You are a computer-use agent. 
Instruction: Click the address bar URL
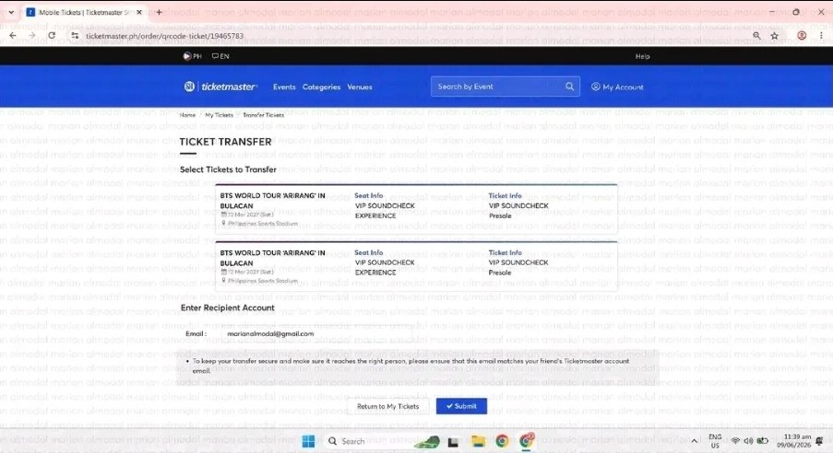click(x=165, y=36)
